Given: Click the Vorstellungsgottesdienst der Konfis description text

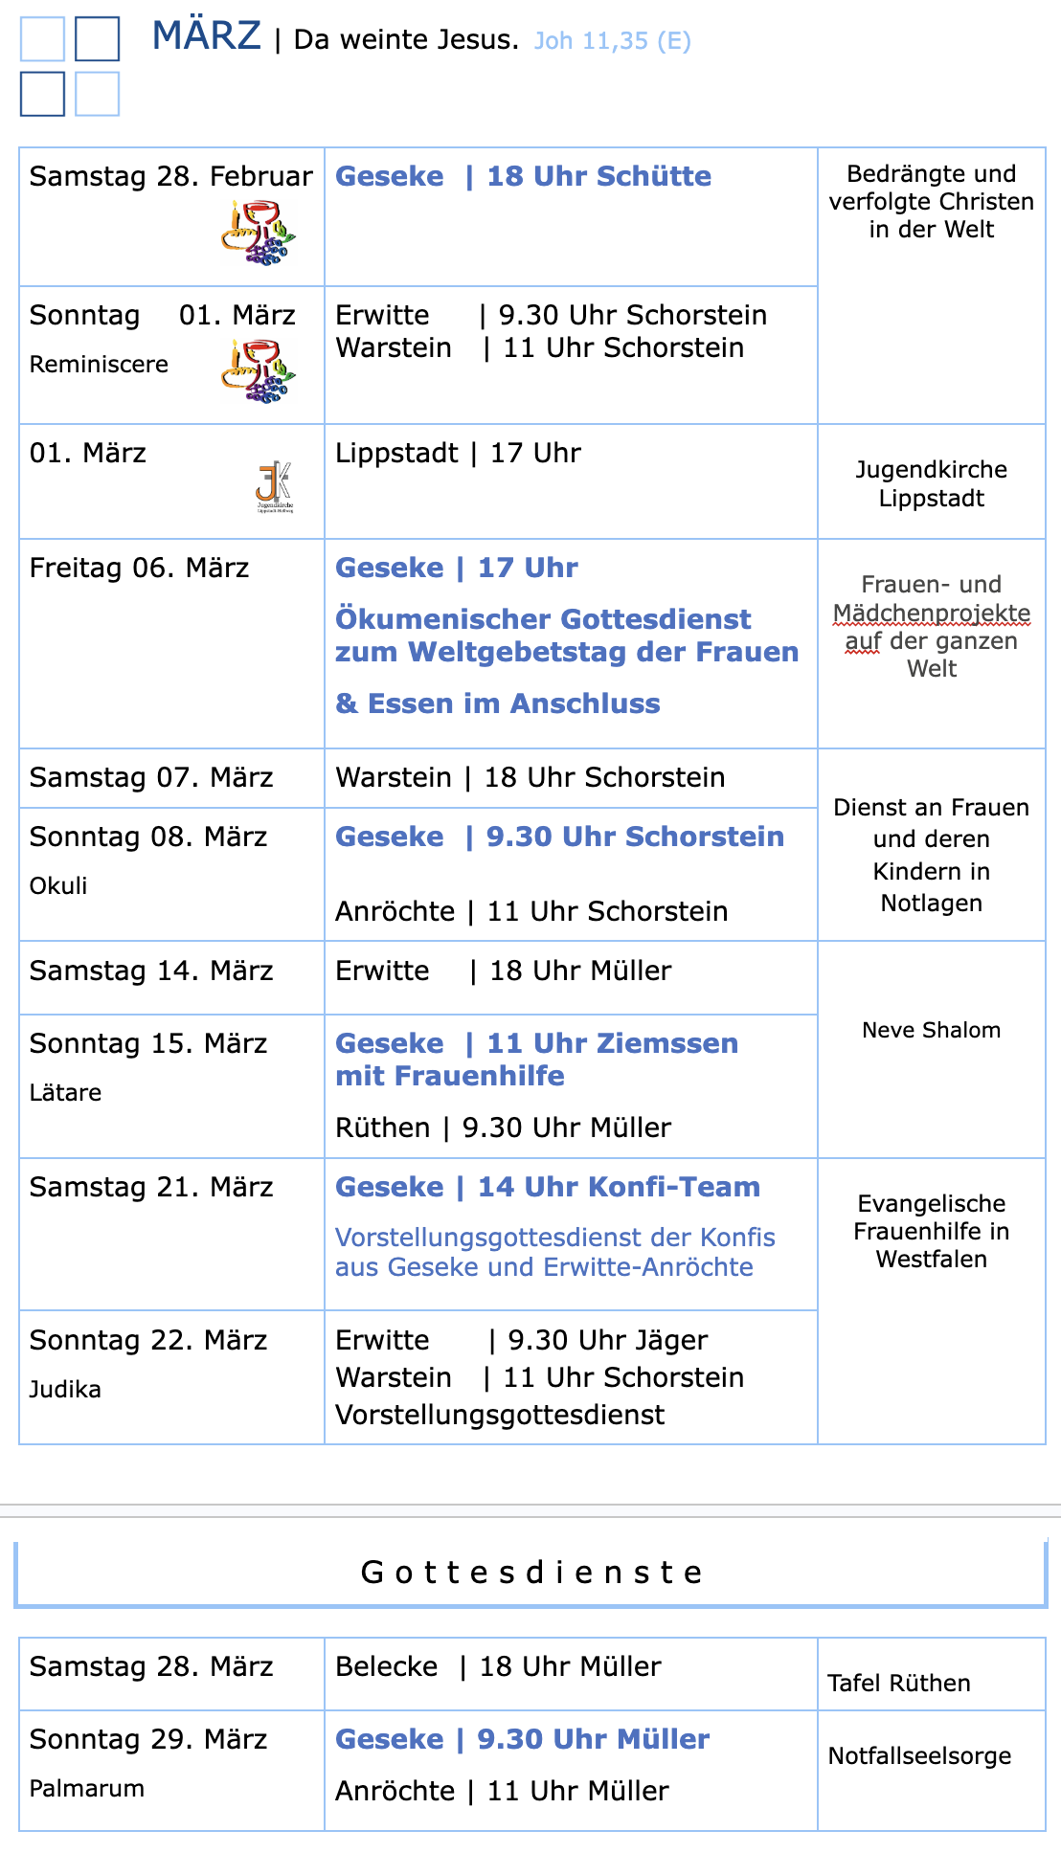Looking at the screenshot, I should [x=554, y=1252].
